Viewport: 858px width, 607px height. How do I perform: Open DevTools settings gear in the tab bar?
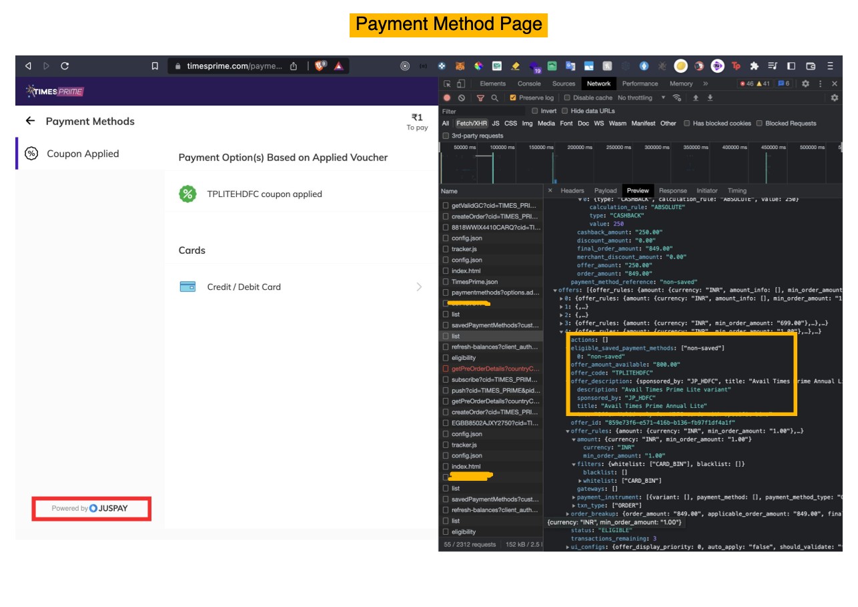[805, 83]
